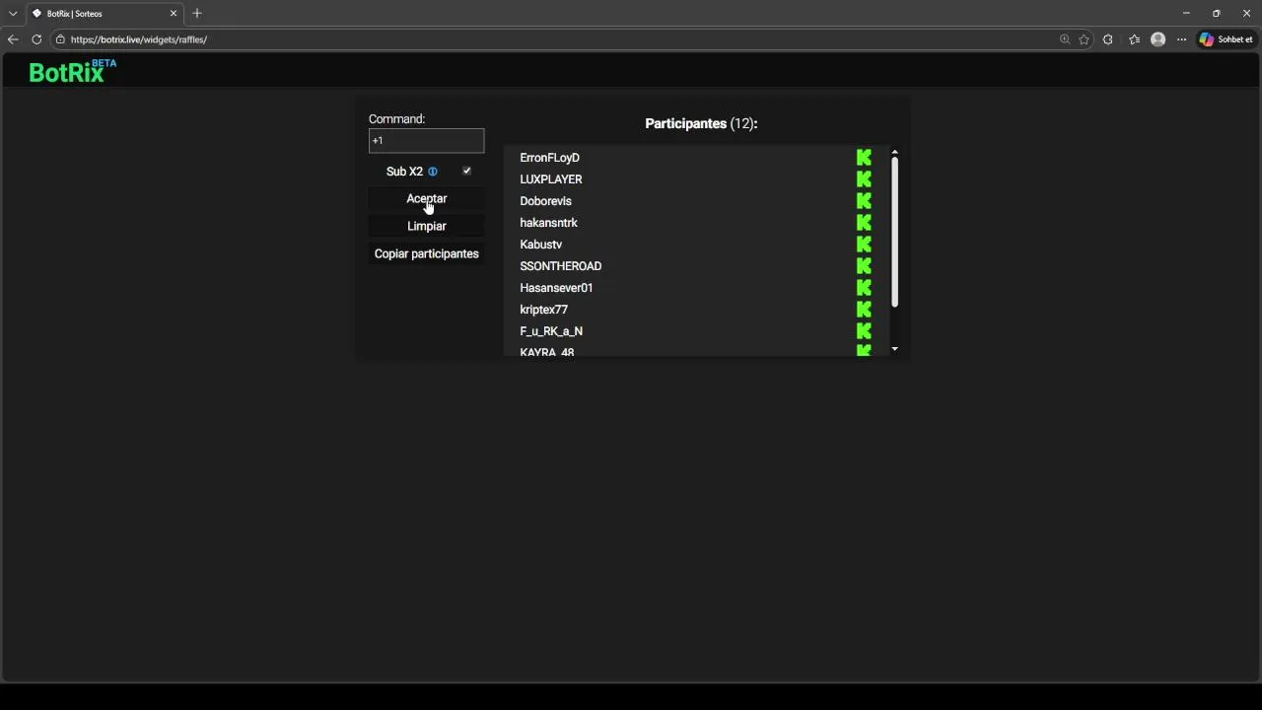Click the Command: label
Image resolution: width=1262 pixels, height=710 pixels.
click(x=396, y=119)
